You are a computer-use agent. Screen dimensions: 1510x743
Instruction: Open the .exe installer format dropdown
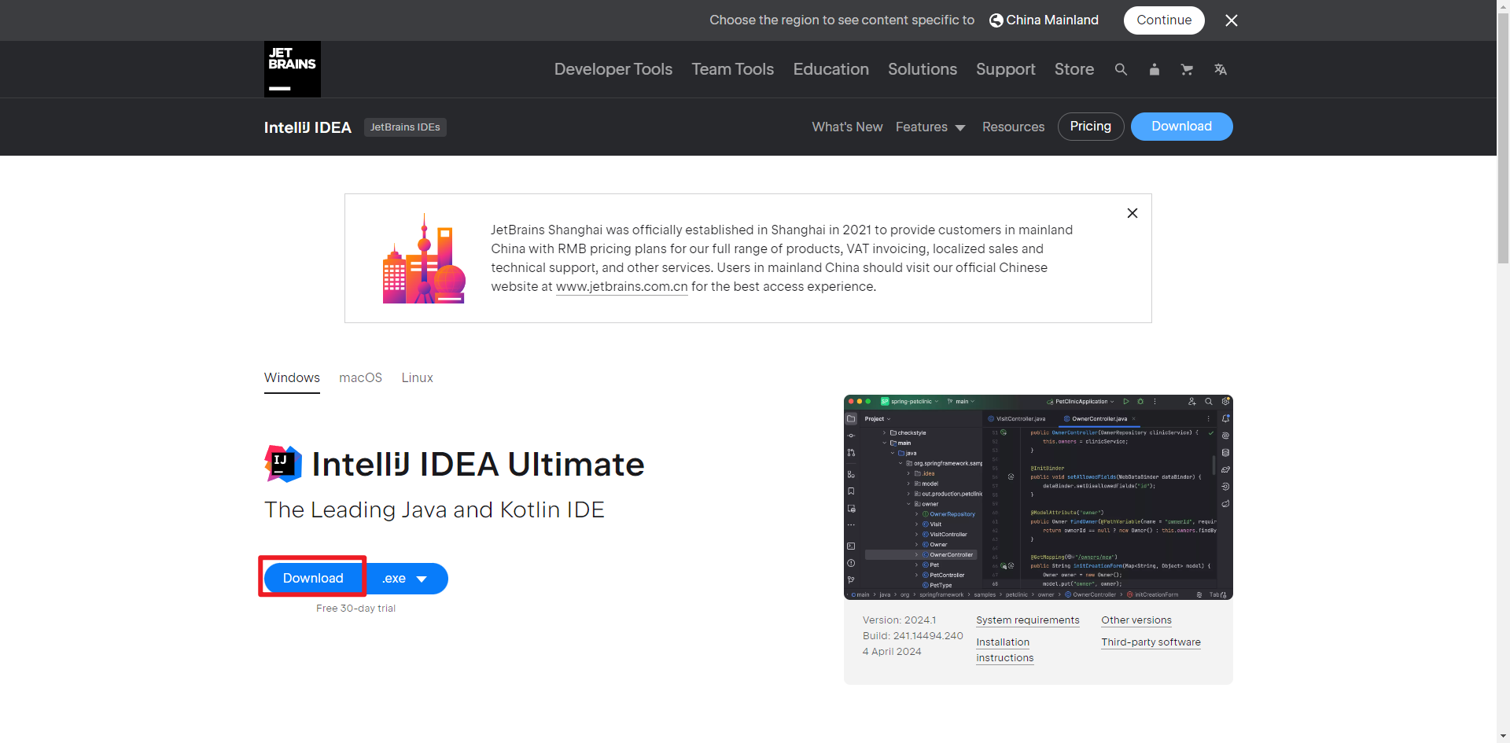point(406,578)
